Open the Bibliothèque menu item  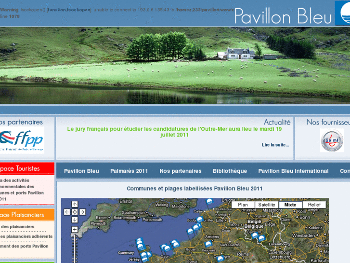[x=230, y=171]
